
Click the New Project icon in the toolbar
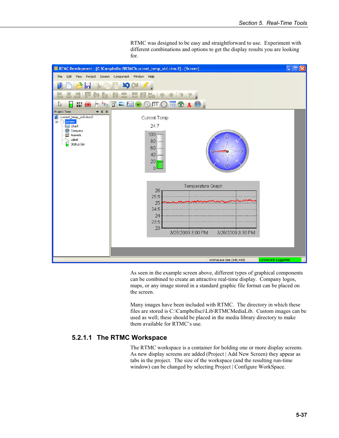60,85
